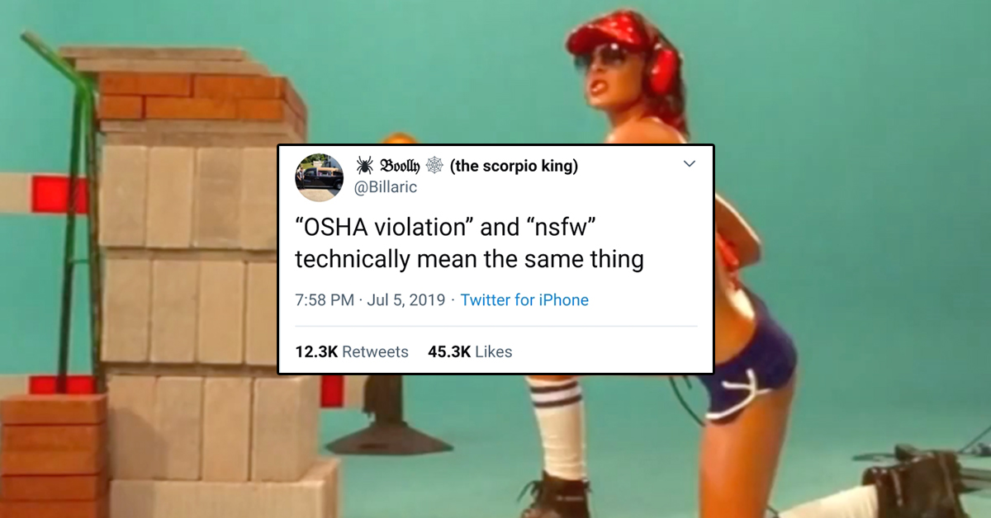Click the "OSHA violation" tweet text

pos(469,241)
